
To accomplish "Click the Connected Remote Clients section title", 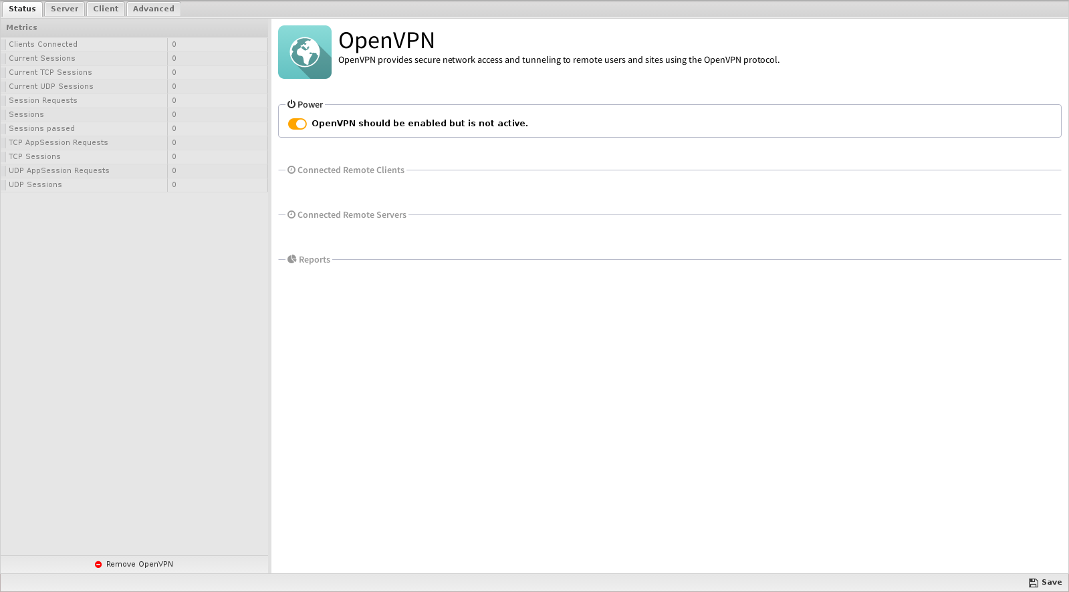I will 351,170.
